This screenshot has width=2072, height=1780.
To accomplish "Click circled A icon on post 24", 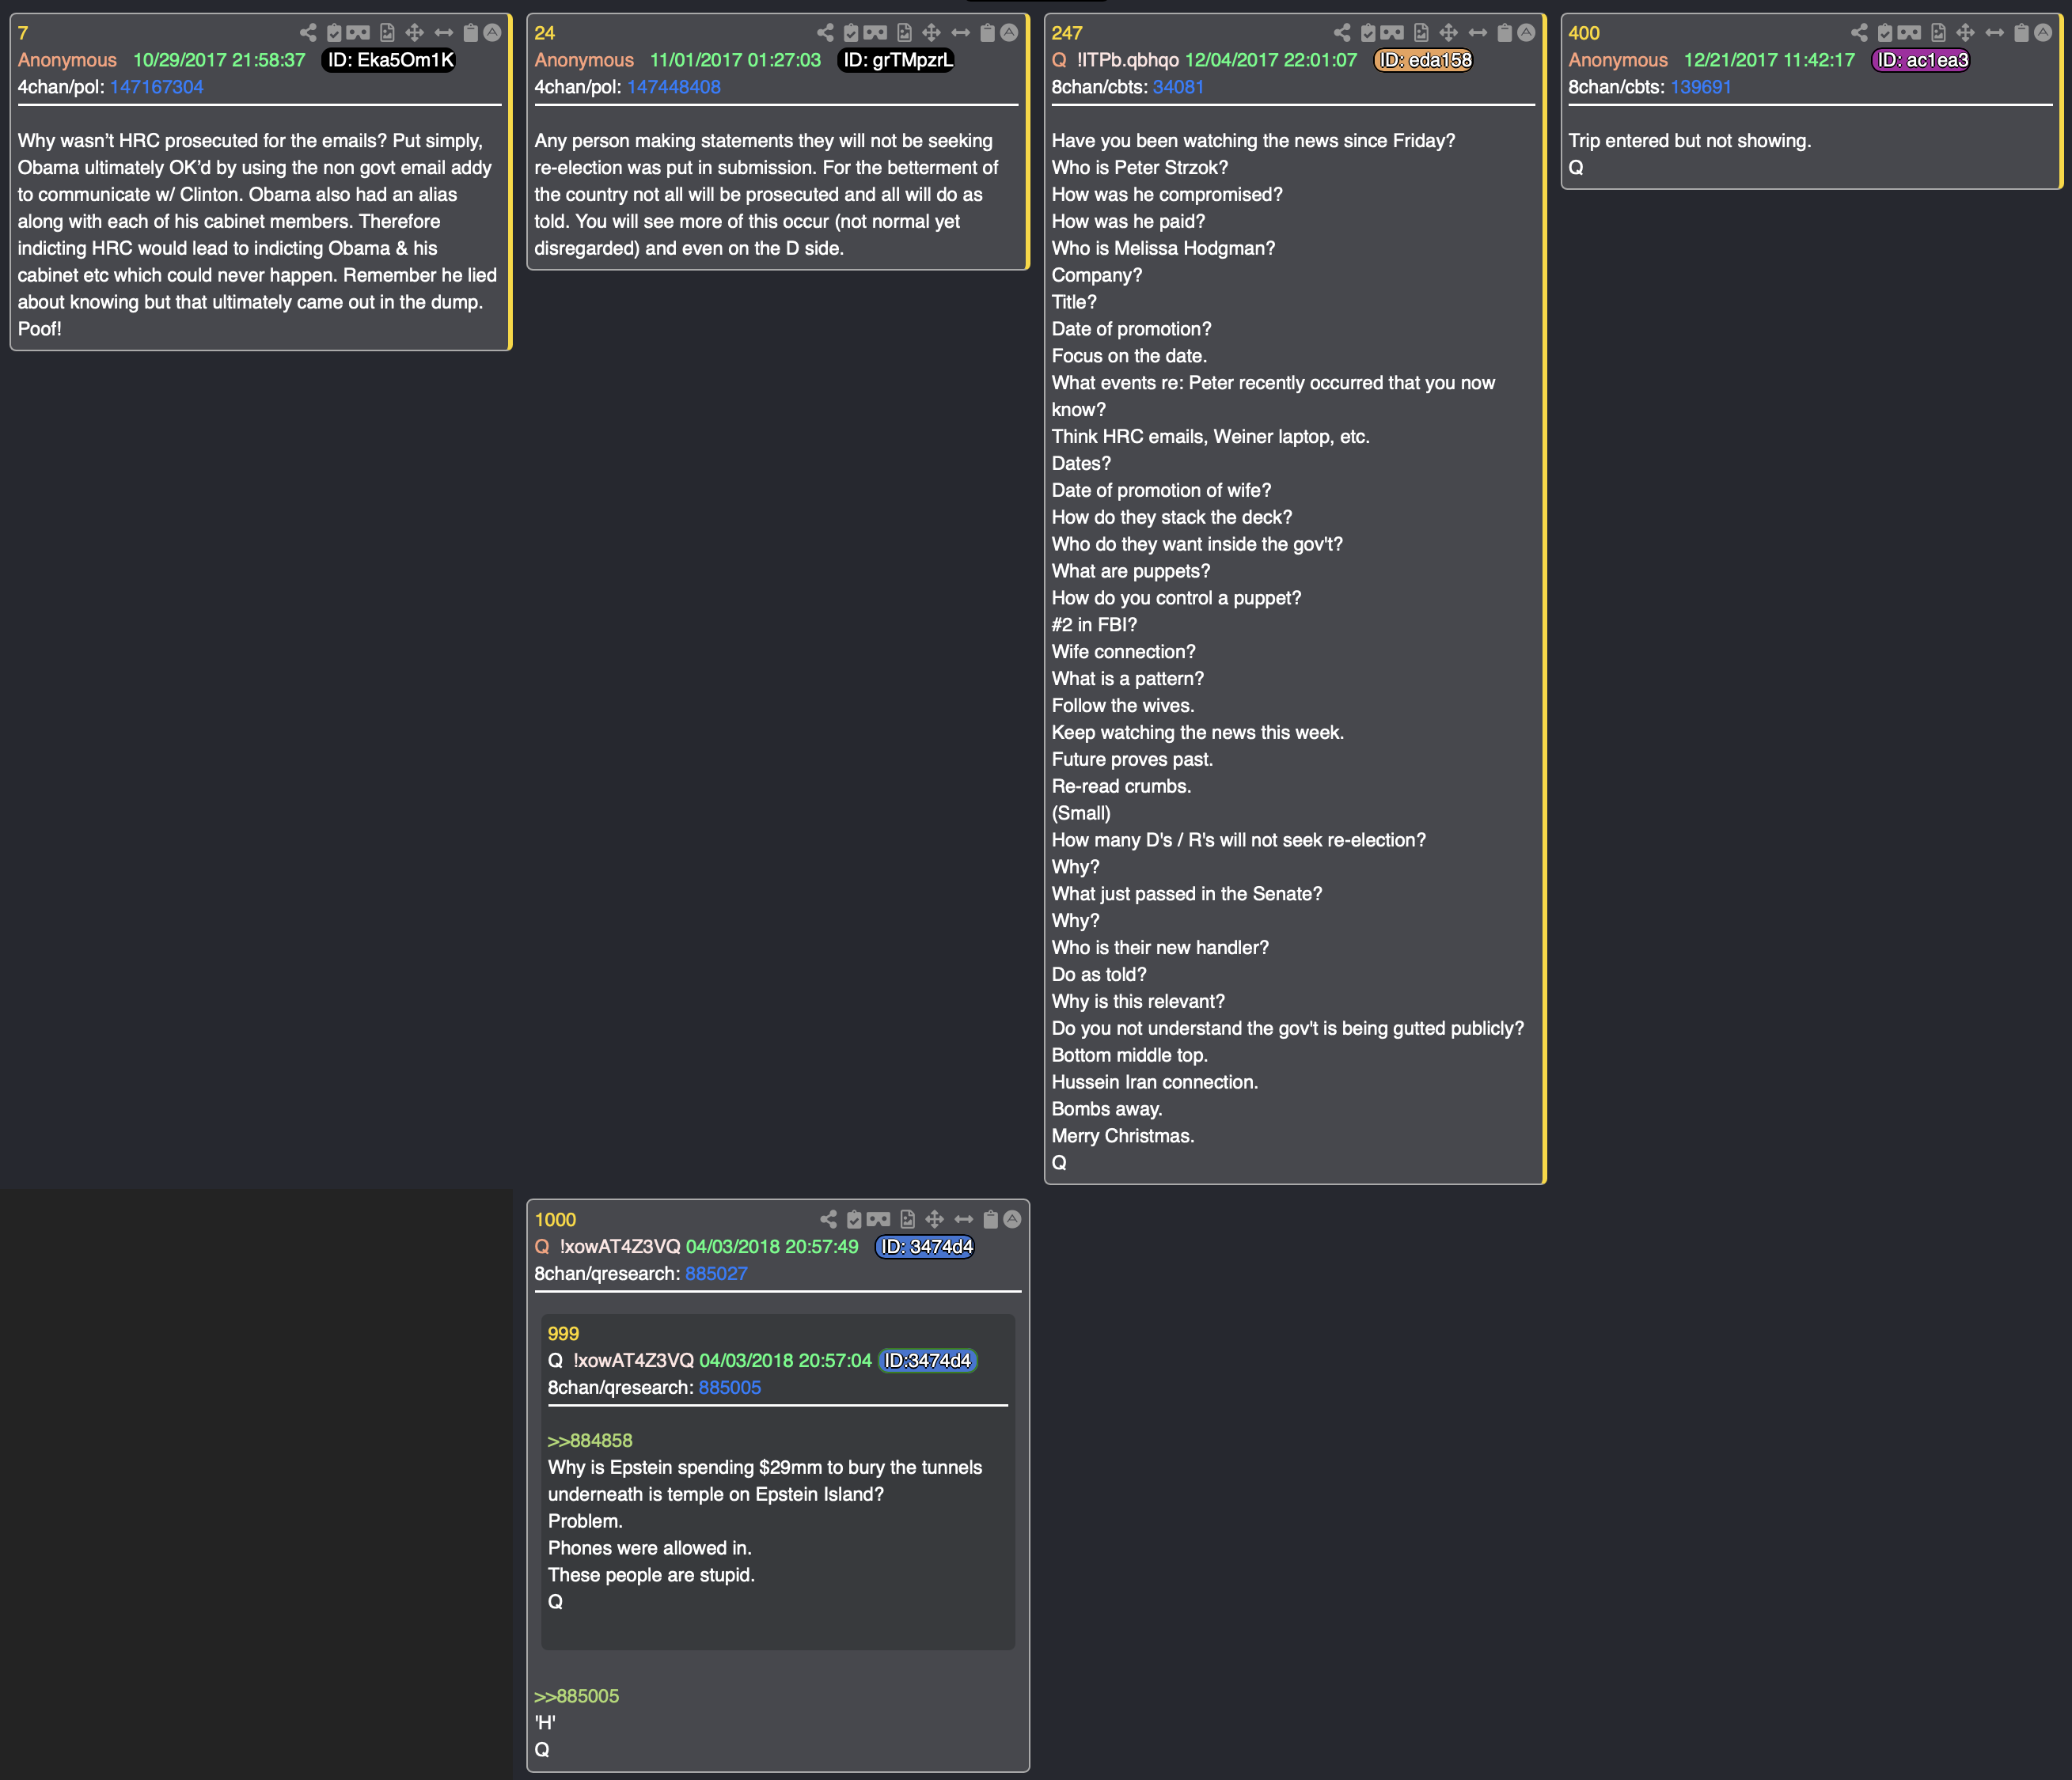I will click(x=1009, y=33).
